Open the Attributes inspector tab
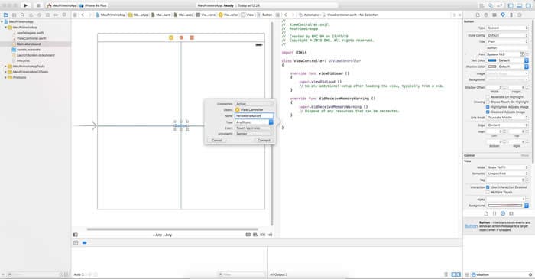The width and height of the screenshot is (535, 279). pos(503,15)
